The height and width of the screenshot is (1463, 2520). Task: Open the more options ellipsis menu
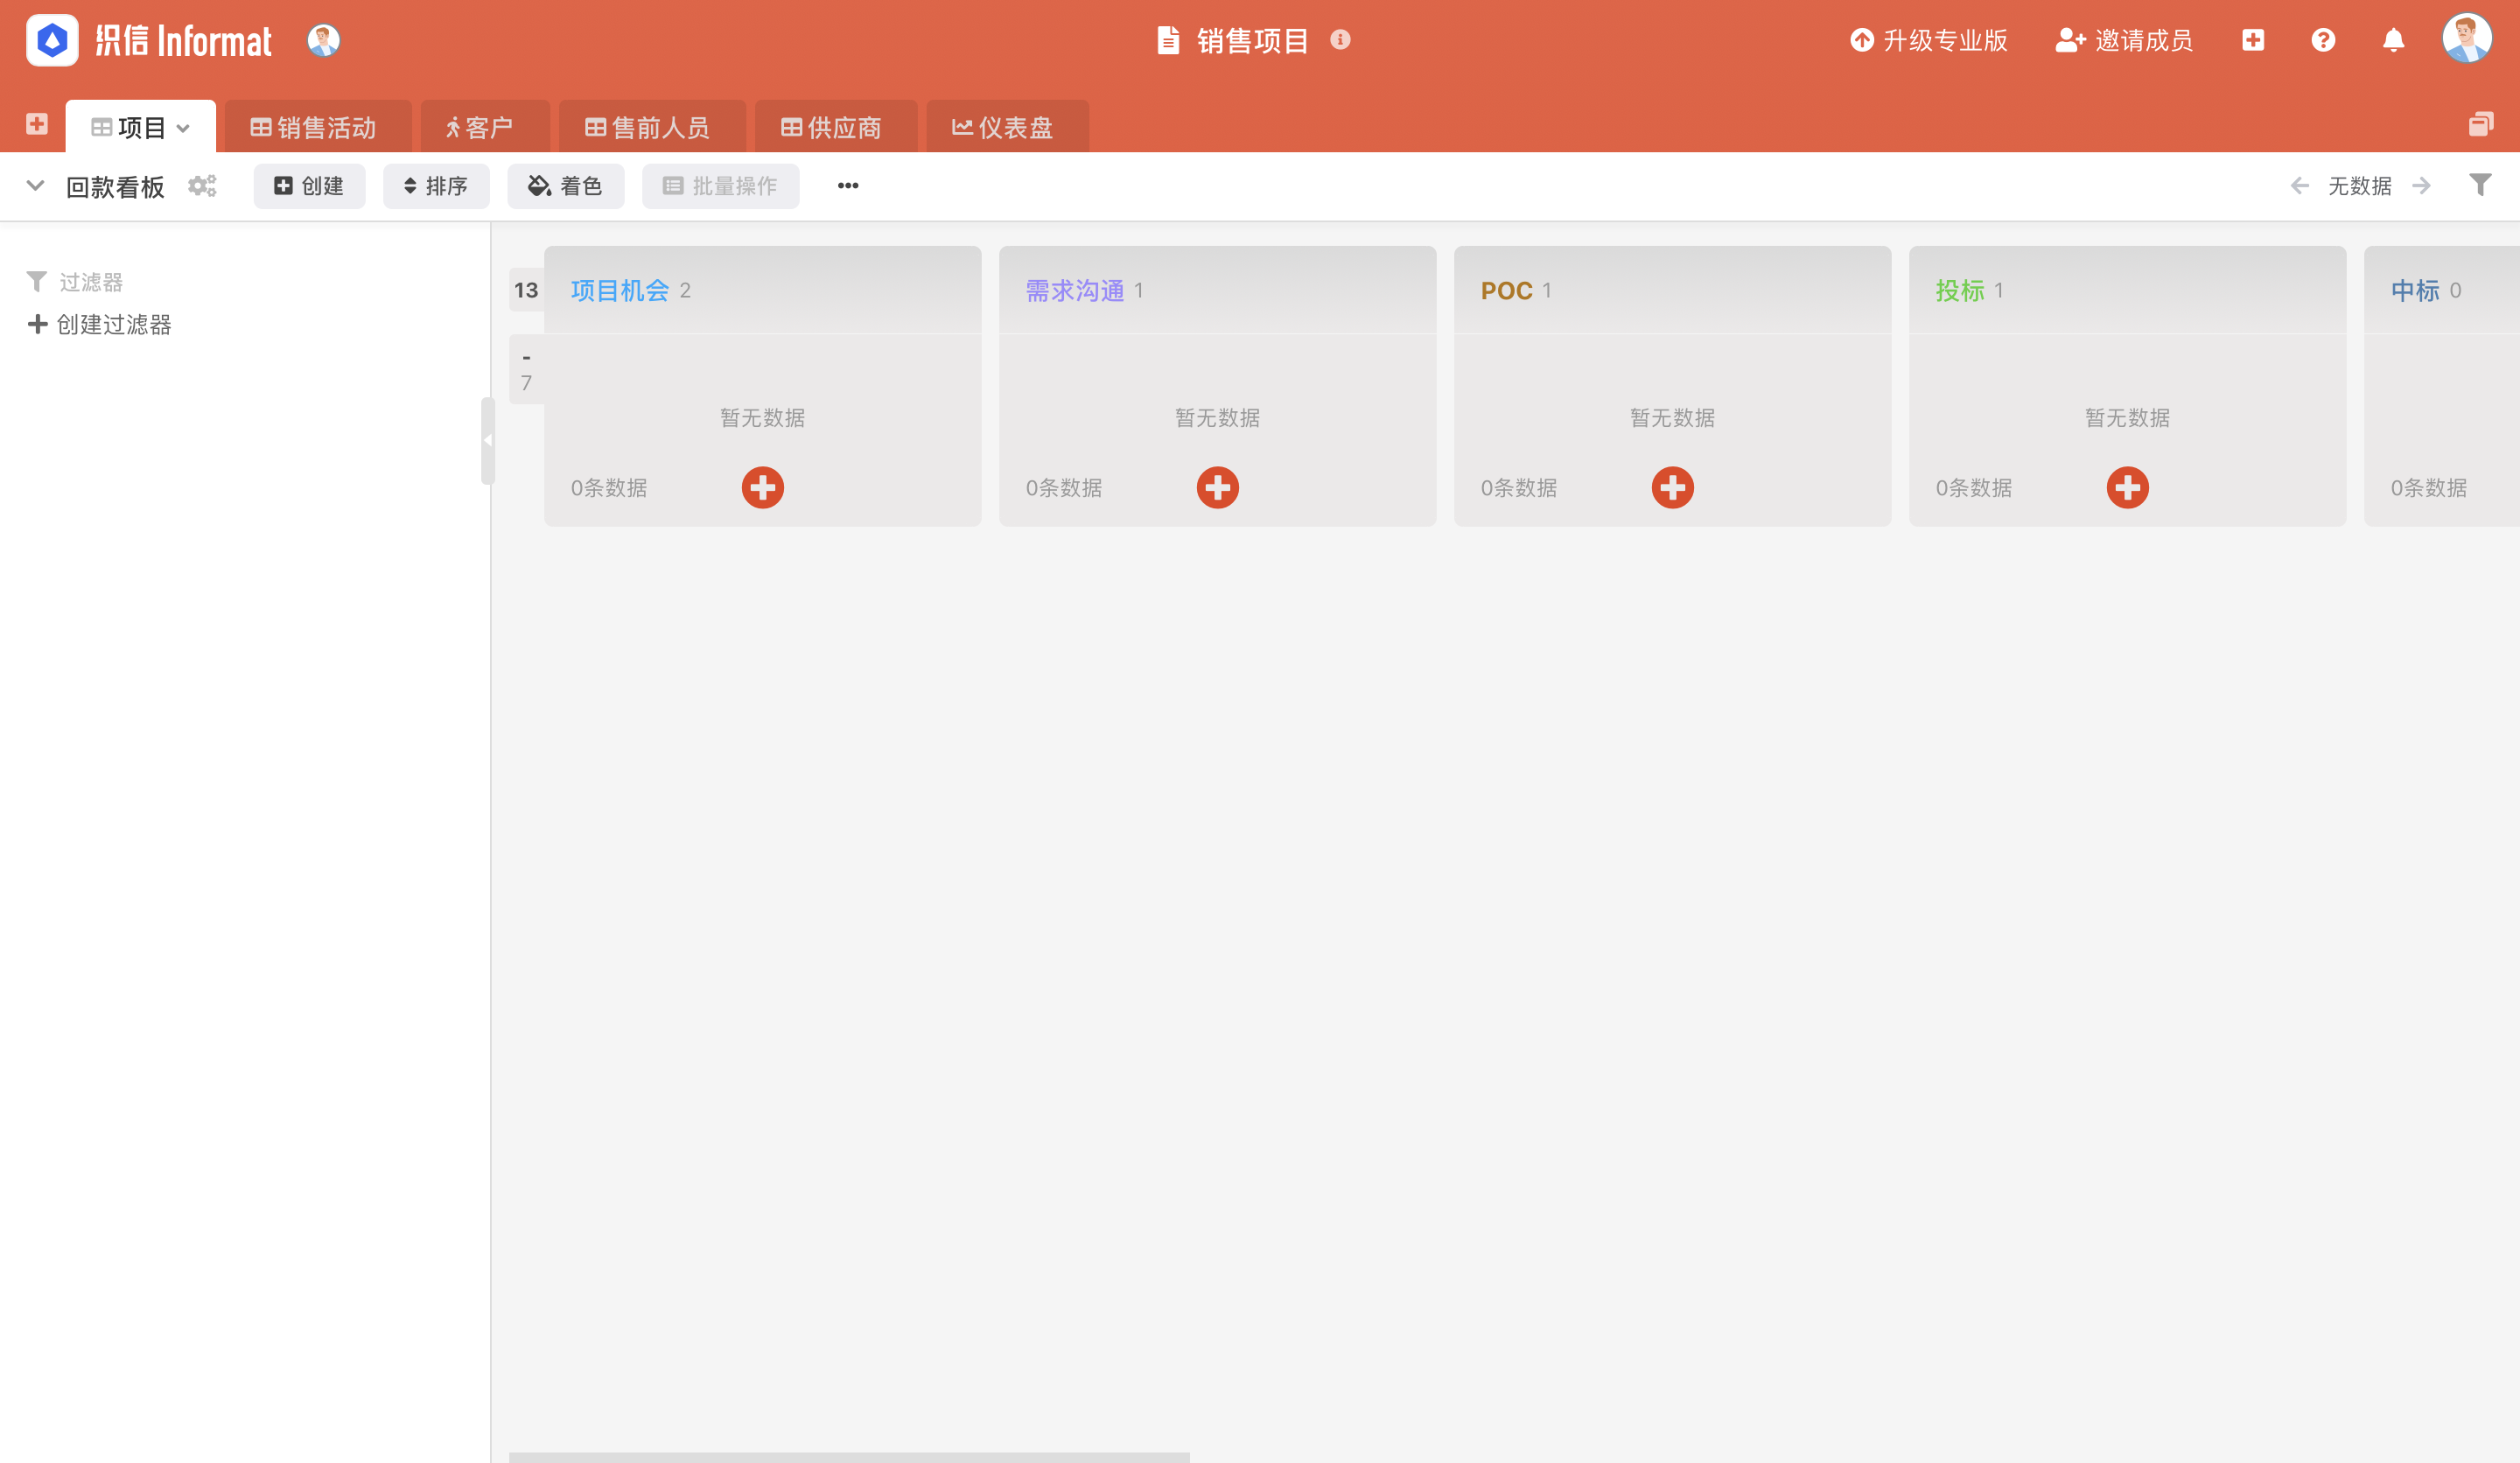tap(848, 185)
